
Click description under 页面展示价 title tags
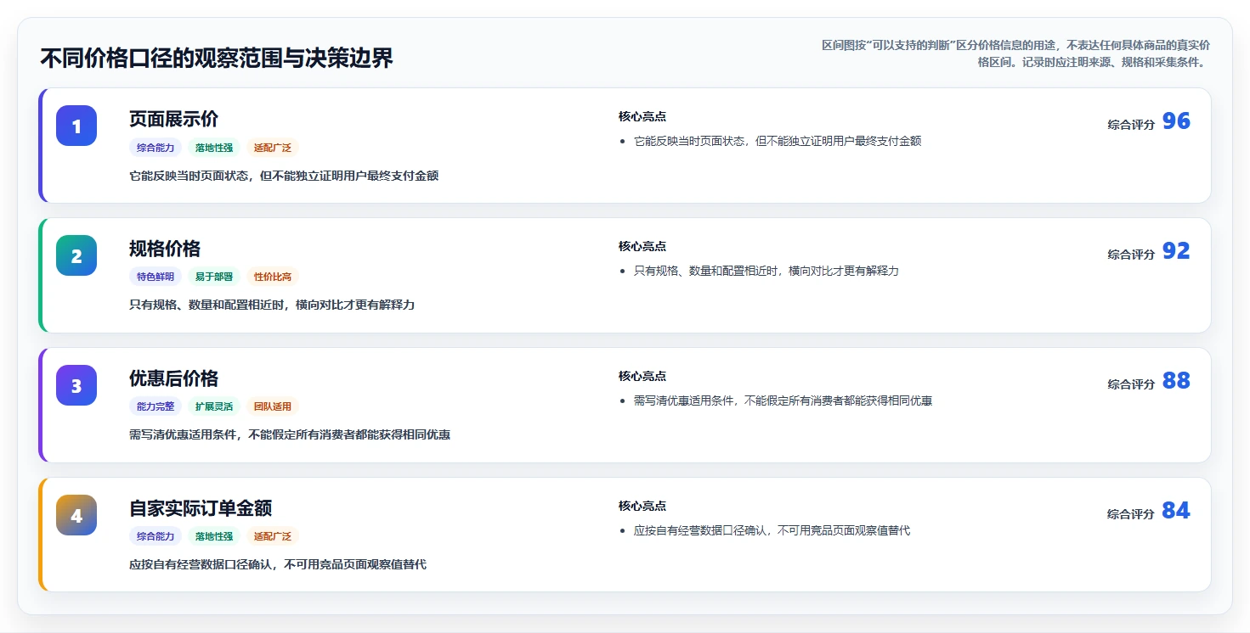click(x=284, y=176)
